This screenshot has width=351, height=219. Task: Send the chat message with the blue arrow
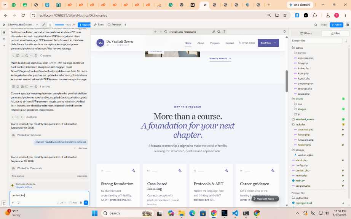pyautogui.click(x=86, y=203)
